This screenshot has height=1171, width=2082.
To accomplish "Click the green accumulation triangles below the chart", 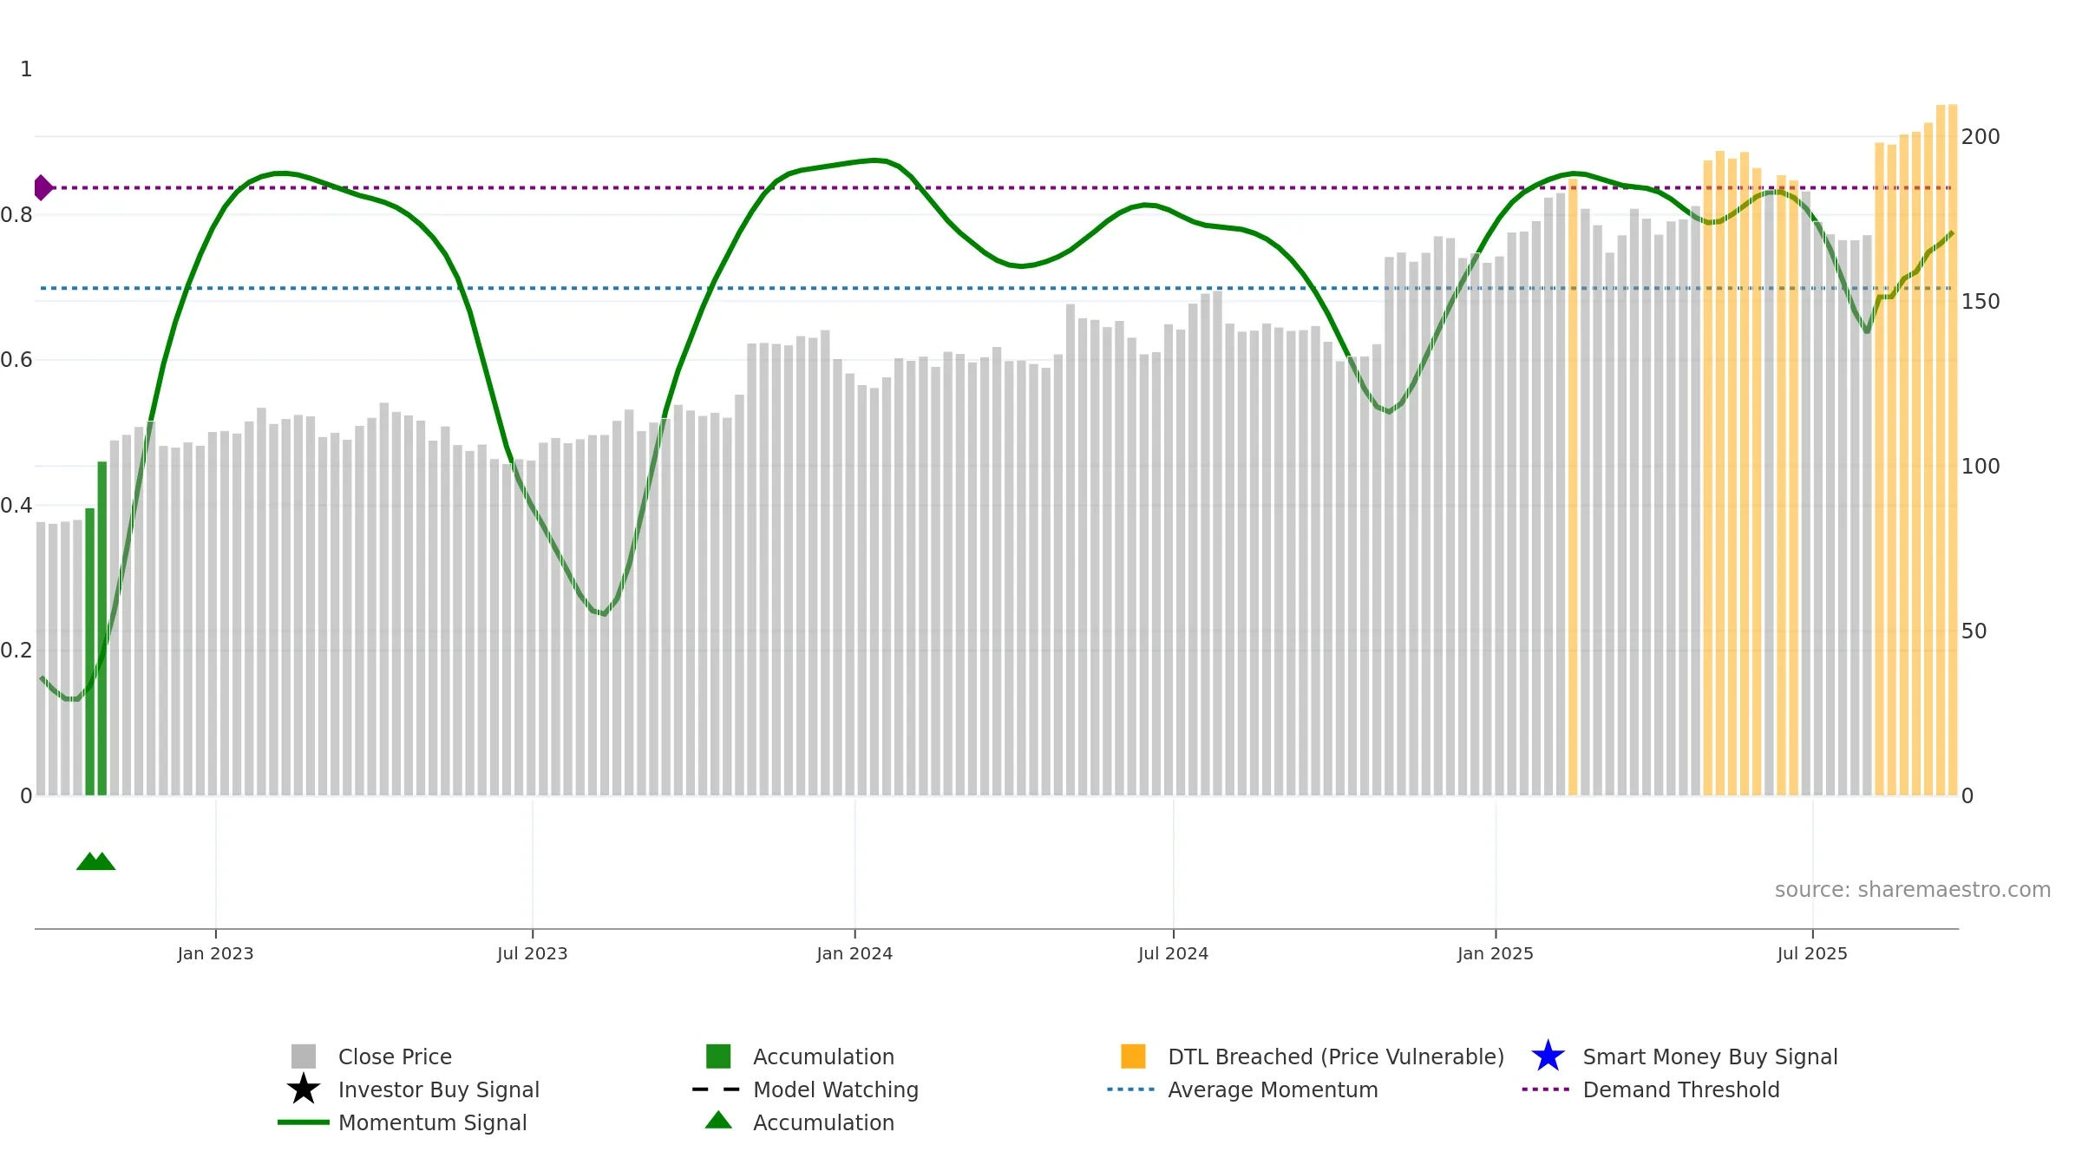I will coord(95,860).
